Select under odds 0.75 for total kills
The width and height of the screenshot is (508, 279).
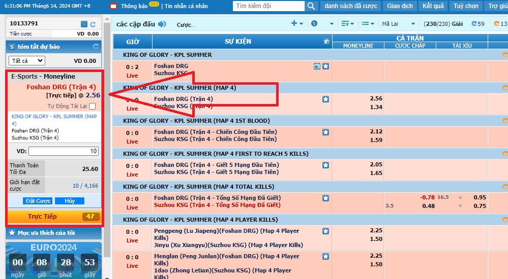click(x=480, y=206)
